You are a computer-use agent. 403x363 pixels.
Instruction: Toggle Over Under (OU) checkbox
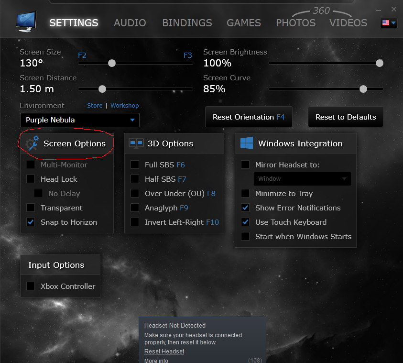click(135, 193)
